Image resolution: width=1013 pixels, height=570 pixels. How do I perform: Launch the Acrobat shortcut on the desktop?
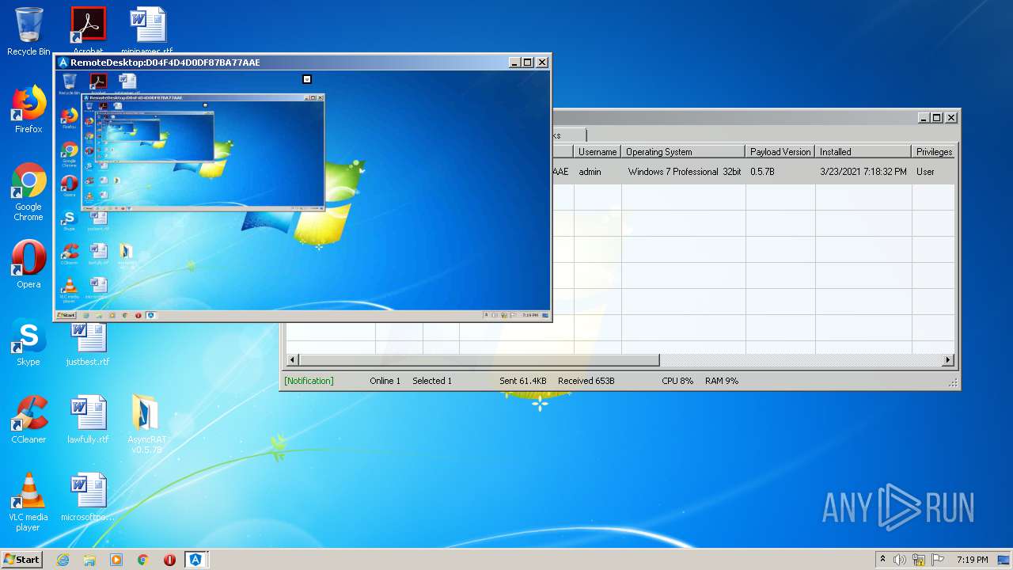point(88,30)
